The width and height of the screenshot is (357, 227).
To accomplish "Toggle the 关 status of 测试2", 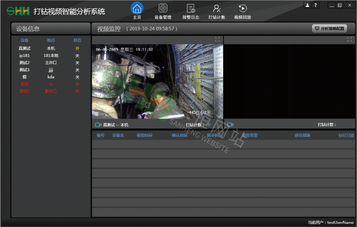I will [77, 63].
